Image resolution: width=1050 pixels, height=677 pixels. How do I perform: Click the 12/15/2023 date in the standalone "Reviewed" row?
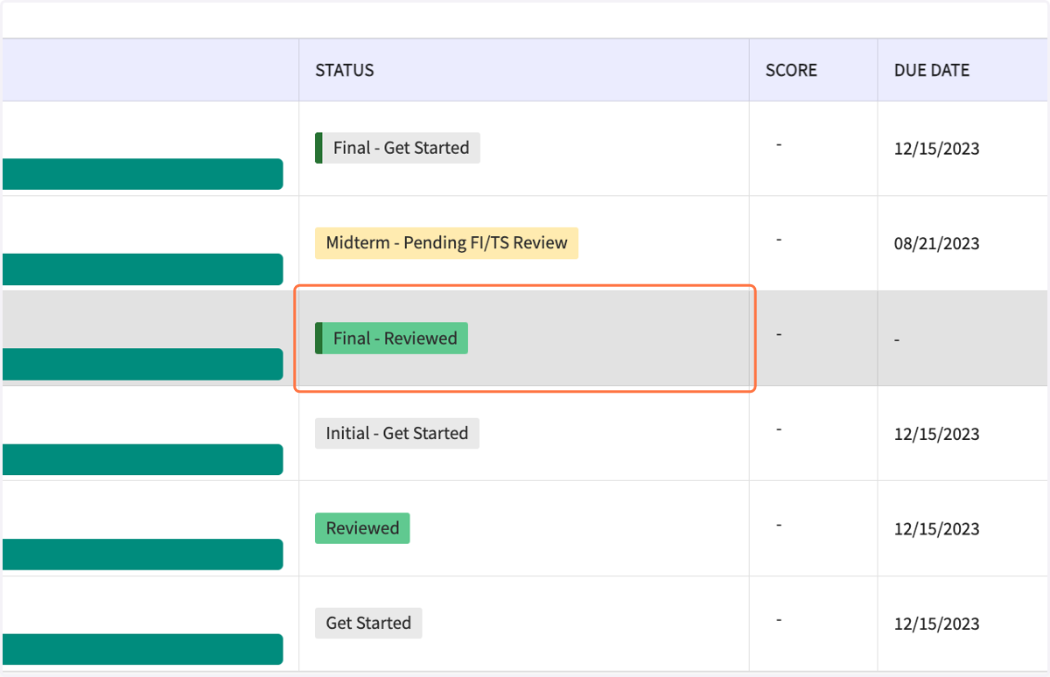pyautogui.click(x=936, y=528)
